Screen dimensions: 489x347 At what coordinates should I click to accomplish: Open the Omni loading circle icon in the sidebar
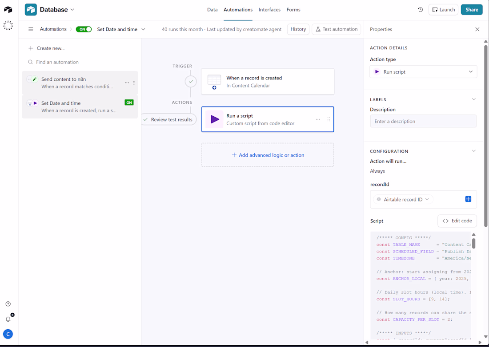[8, 26]
